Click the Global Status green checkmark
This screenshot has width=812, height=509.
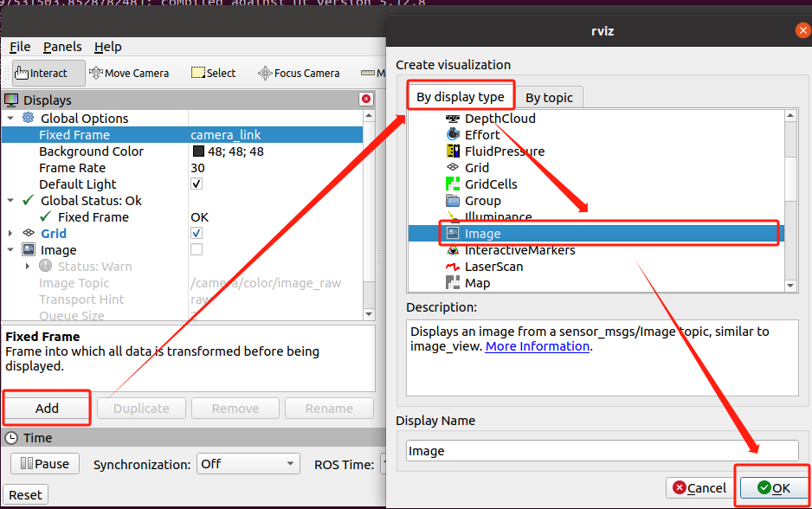29,200
